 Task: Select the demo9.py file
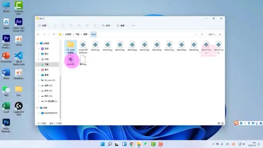(x=194, y=46)
